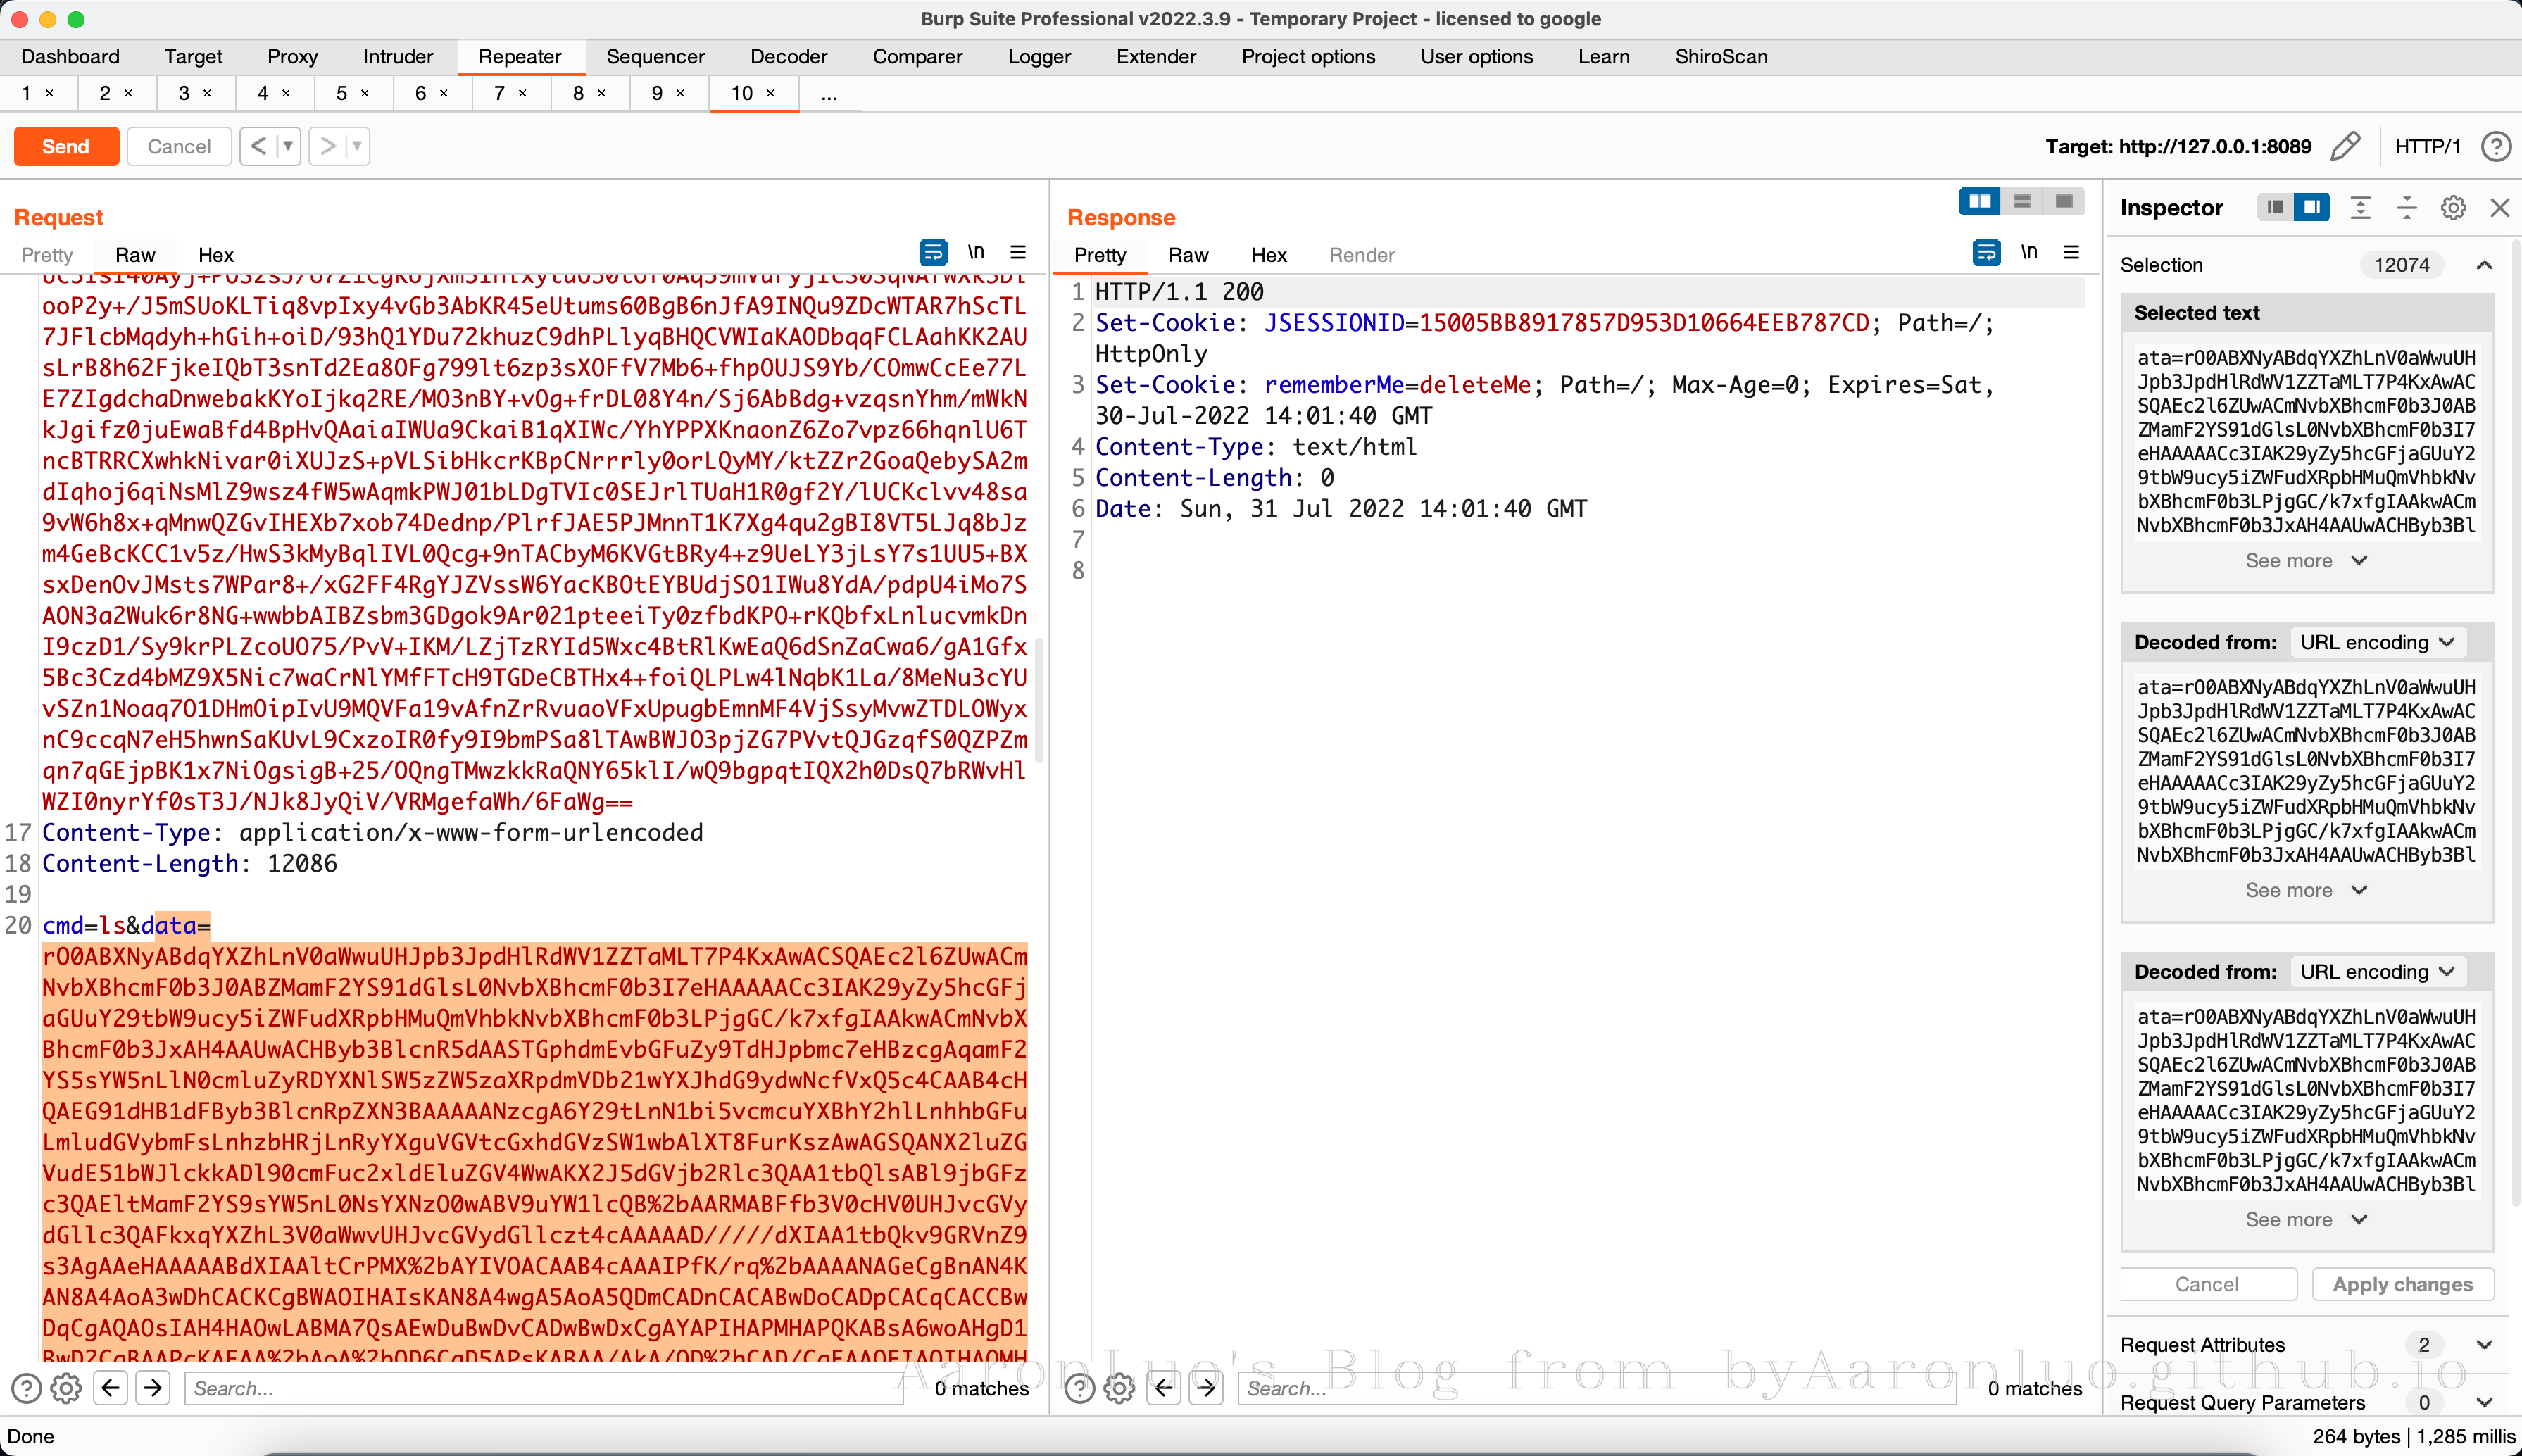Open Request search help icon
This screenshot has width=2522, height=1456.
pyautogui.click(x=26, y=1388)
